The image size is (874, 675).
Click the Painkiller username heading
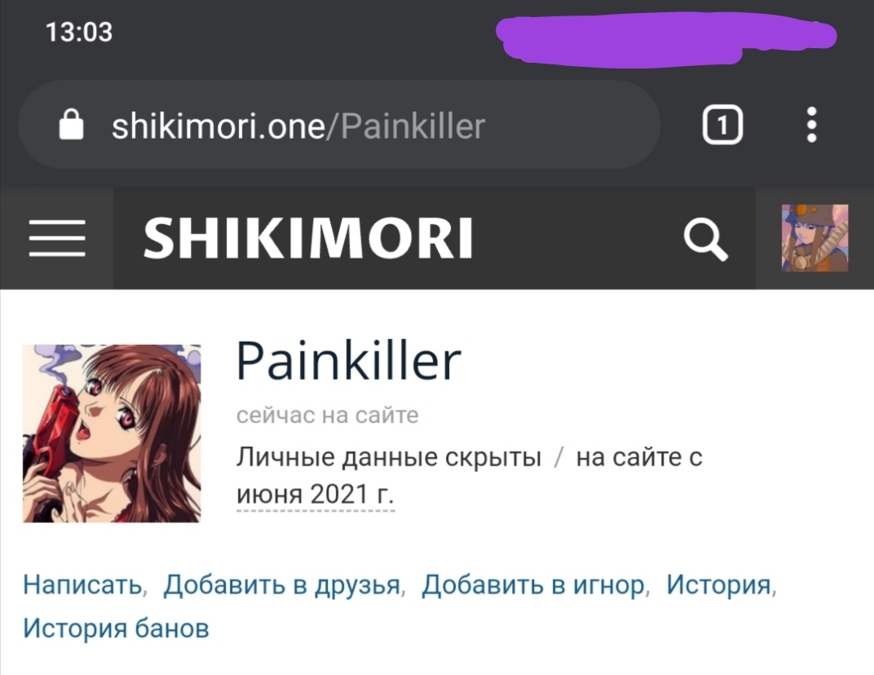click(x=348, y=361)
